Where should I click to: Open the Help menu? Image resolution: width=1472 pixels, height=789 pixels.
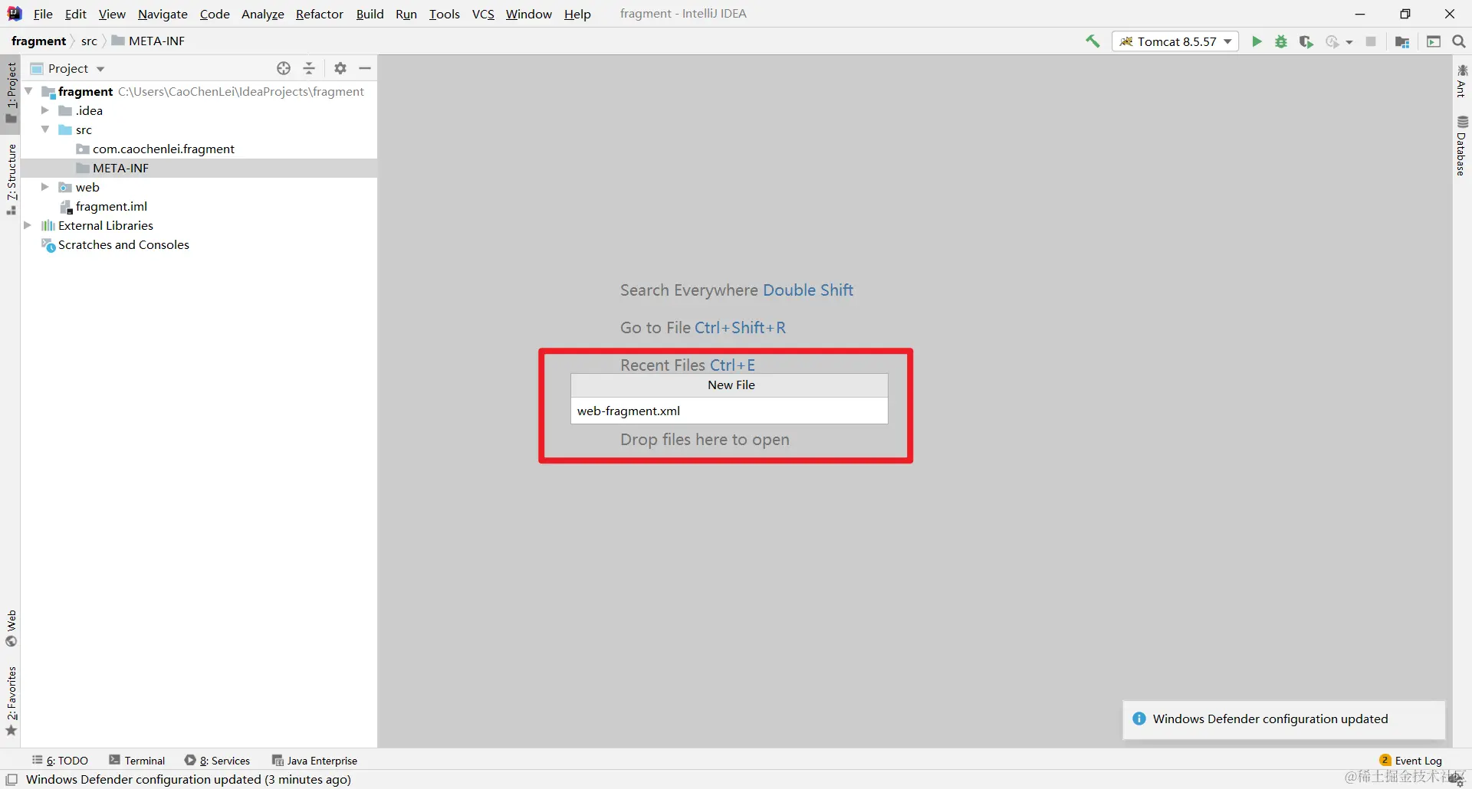[x=577, y=14]
